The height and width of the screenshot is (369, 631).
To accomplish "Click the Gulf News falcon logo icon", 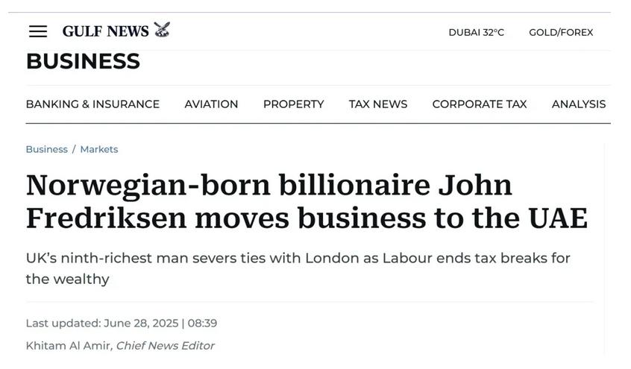I will click(x=162, y=30).
